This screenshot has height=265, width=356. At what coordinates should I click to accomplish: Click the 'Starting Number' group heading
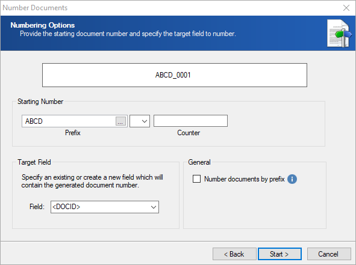click(40, 102)
